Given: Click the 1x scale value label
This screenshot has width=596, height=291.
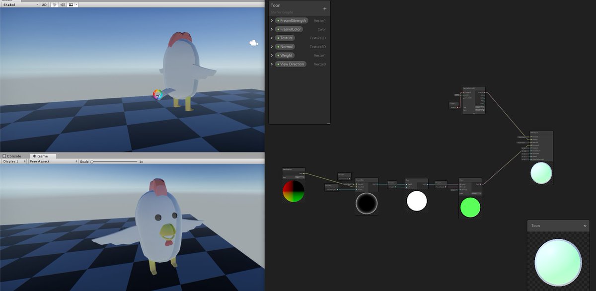Looking at the screenshot, I should [141, 162].
